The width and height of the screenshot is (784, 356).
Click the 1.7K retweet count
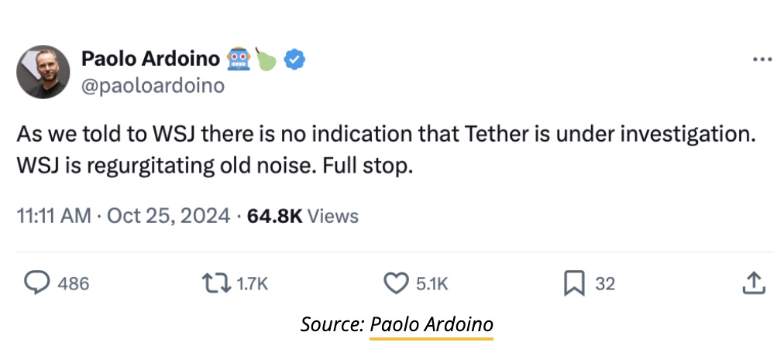252,284
